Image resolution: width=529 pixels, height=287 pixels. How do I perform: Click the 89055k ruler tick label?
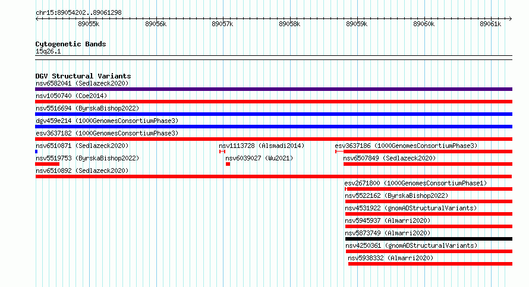click(89, 24)
